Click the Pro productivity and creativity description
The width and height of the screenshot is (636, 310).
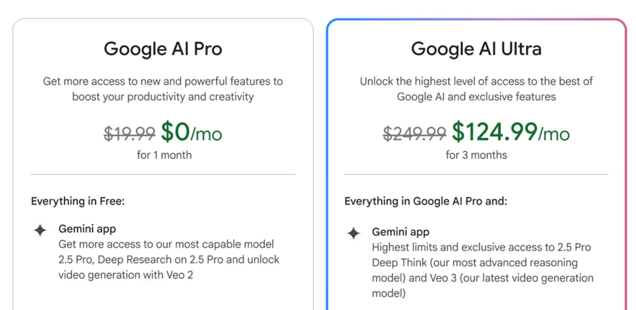pyautogui.click(x=163, y=89)
